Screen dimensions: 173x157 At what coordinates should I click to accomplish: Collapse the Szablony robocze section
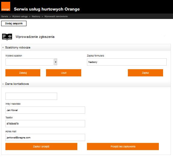tap(3, 48)
